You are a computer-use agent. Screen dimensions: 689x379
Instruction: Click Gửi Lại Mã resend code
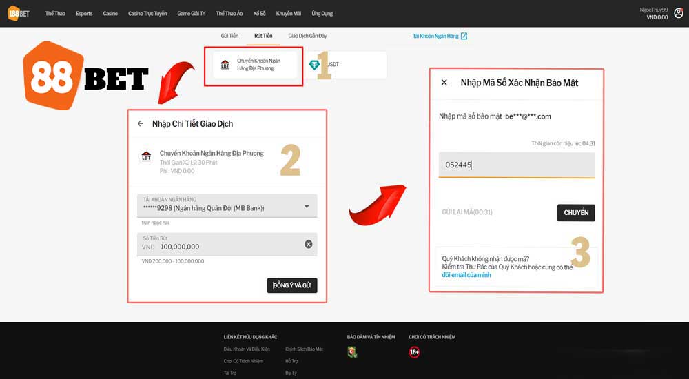[x=467, y=212]
